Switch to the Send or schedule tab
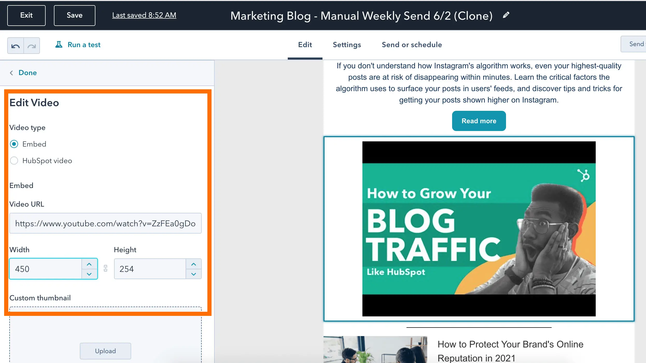 click(x=412, y=44)
